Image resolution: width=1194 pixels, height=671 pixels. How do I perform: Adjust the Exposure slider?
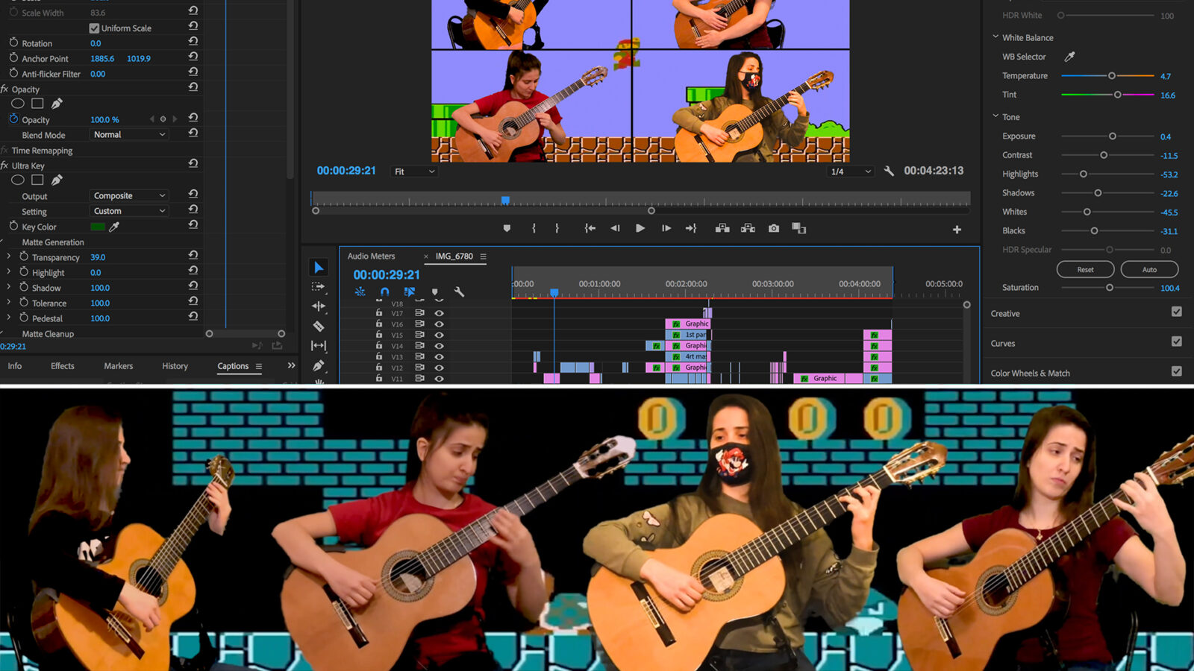point(1113,136)
